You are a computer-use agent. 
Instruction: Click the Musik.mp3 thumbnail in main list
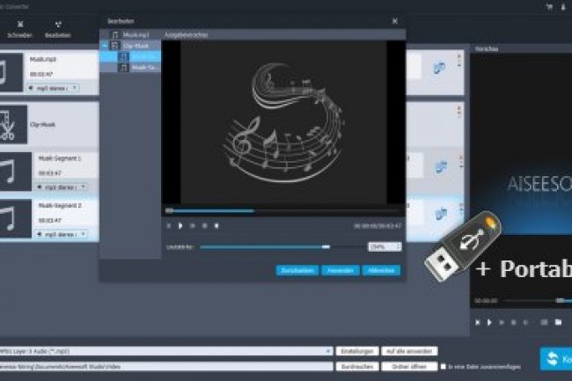click(11, 72)
